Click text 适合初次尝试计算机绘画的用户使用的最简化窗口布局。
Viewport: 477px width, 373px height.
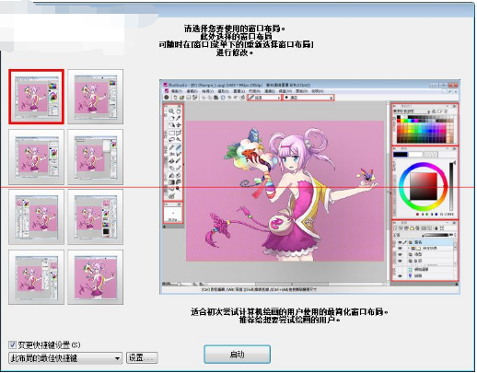point(289,312)
